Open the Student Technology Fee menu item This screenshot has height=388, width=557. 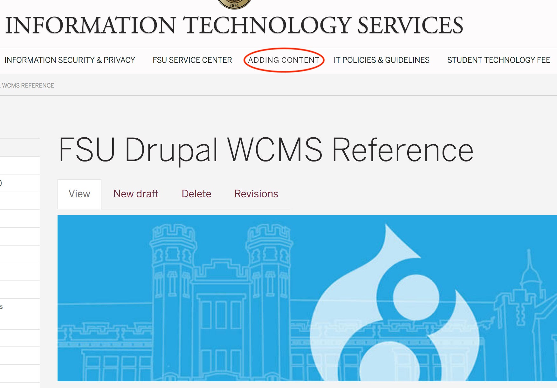click(x=499, y=60)
